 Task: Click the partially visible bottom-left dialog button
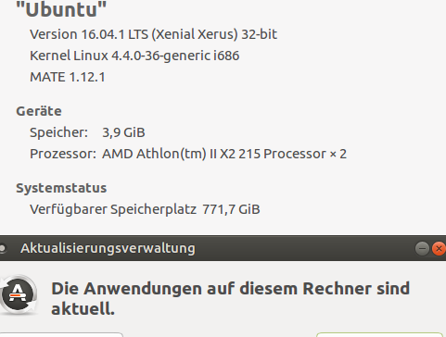click(61, 335)
